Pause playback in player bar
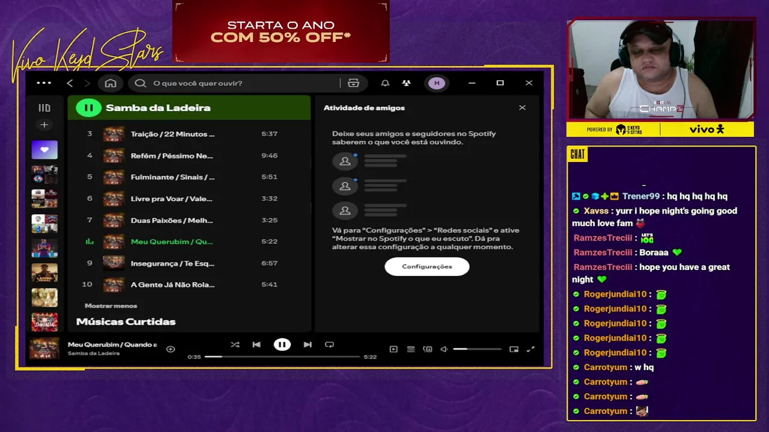 (x=282, y=344)
